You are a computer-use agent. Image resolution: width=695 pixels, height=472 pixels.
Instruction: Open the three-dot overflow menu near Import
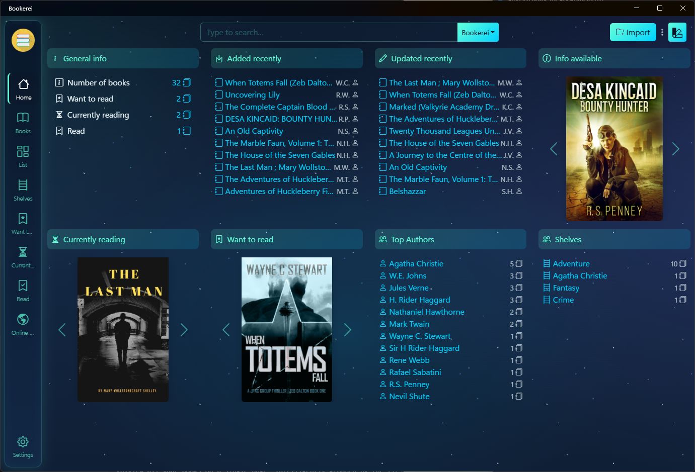pyautogui.click(x=662, y=32)
